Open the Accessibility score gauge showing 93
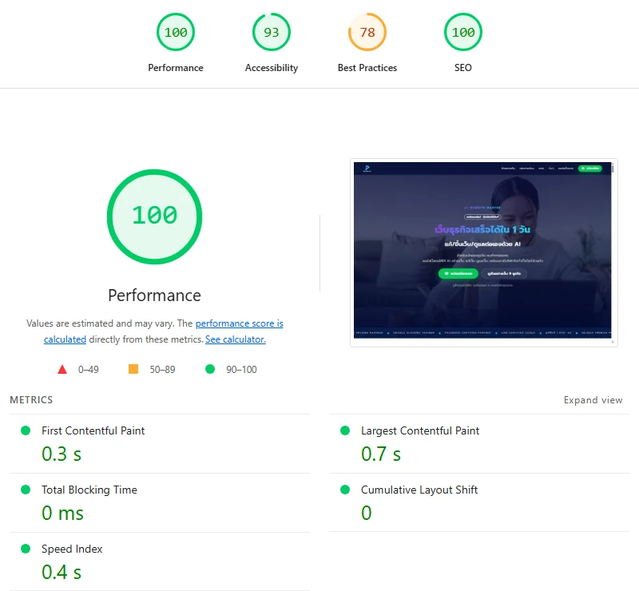 pyautogui.click(x=272, y=32)
